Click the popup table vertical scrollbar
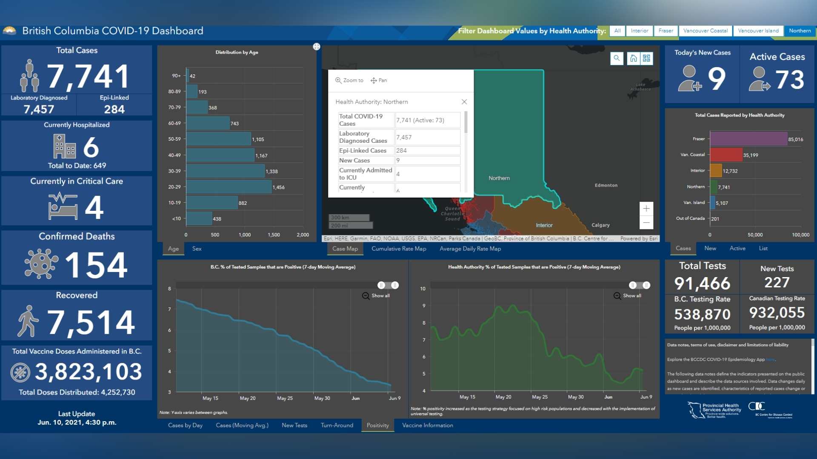This screenshot has width=817, height=459. (466, 122)
